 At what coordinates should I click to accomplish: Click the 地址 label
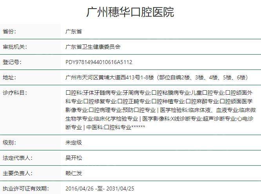(9, 77)
